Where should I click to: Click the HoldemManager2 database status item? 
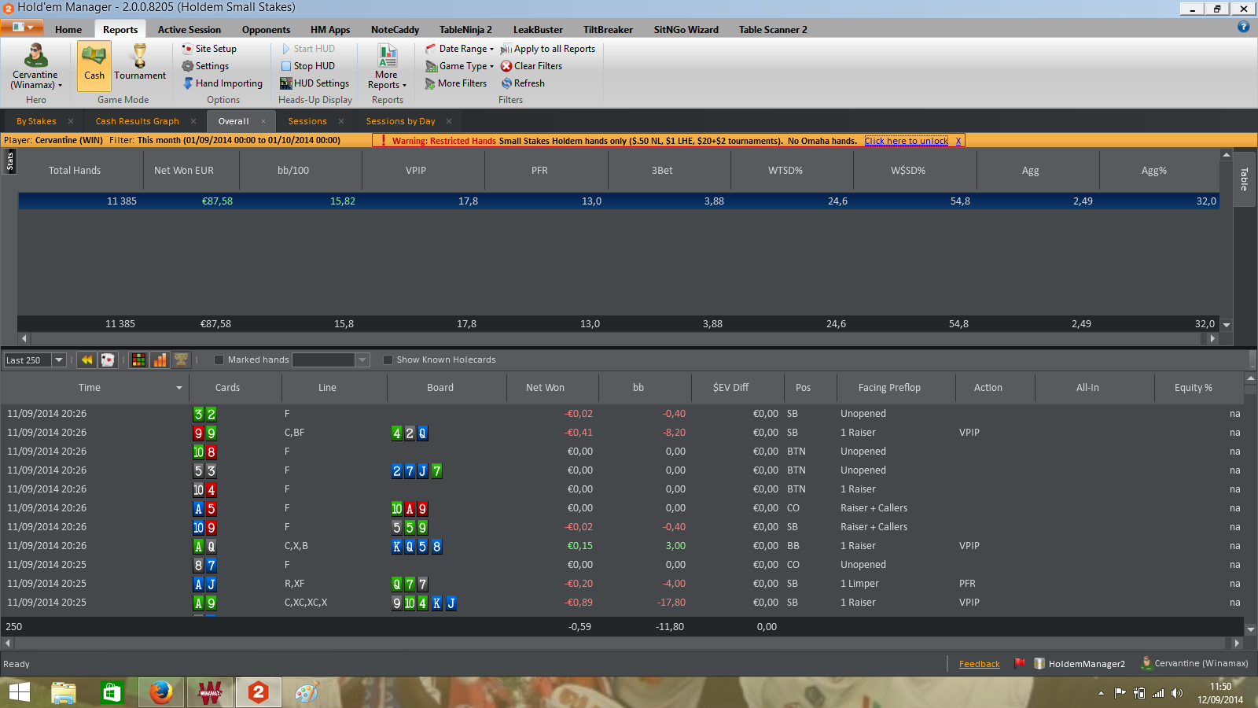point(1080,664)
